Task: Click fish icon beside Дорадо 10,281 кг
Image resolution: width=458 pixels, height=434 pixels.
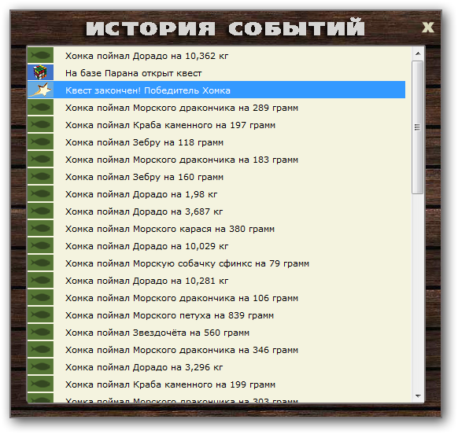Action: (41, 280)
